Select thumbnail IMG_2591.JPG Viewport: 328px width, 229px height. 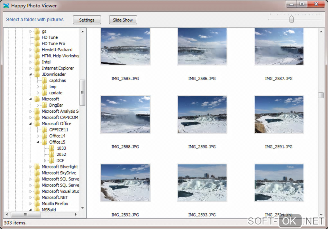[279, 114]
